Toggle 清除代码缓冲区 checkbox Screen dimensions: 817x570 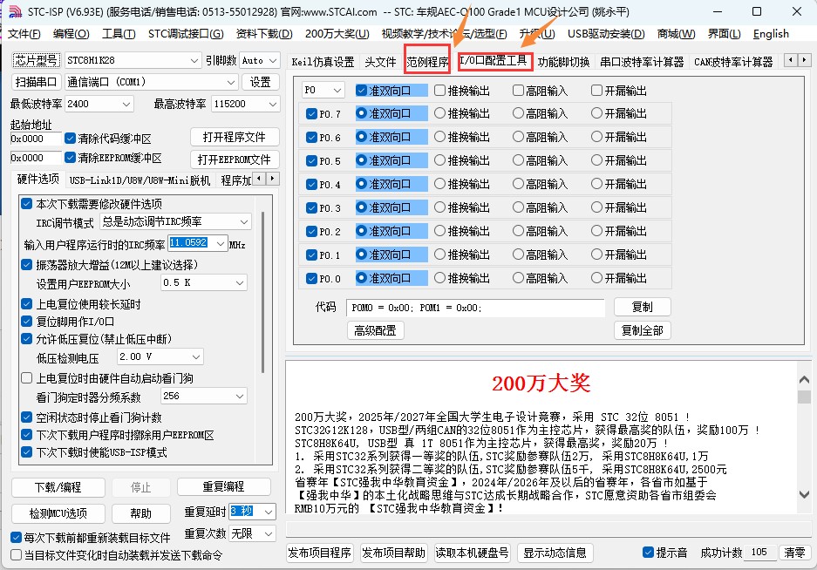coord(71,139)
